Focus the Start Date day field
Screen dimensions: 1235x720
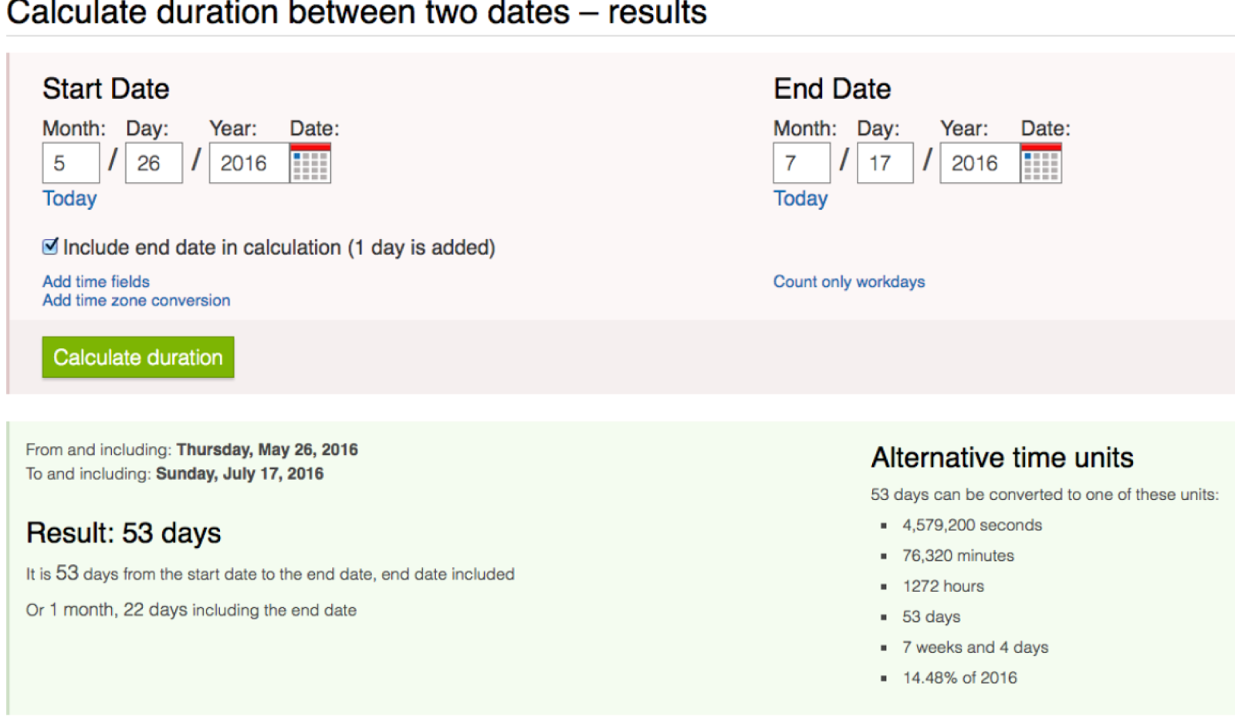click(154, 163)
